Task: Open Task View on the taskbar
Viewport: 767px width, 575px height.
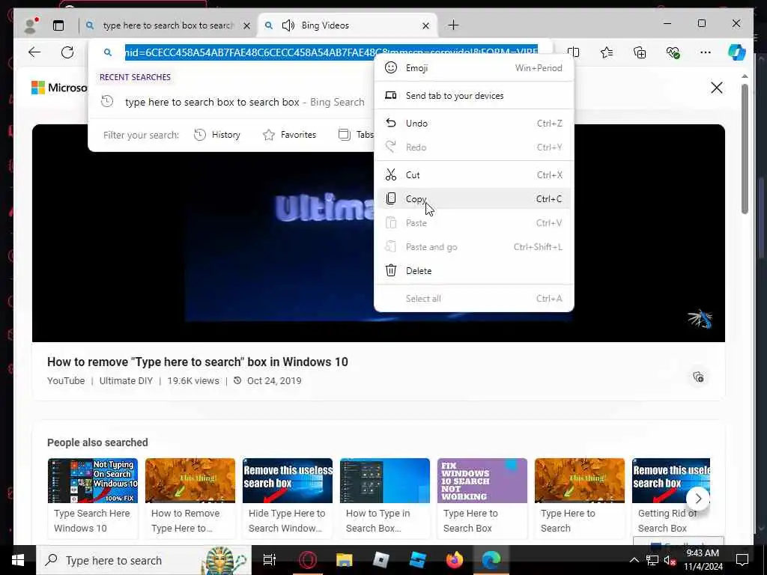Action: 270,560
